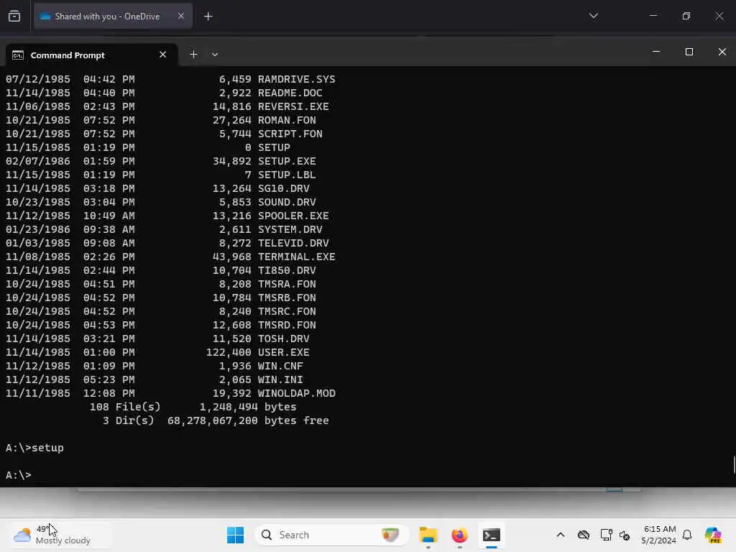Screen dimensions: 736x552
Task: Click the WIN.CNF file name
Action: [280, 366]
